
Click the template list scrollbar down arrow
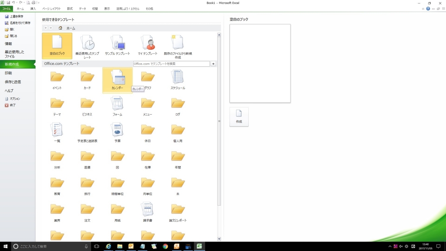point(219,239)
